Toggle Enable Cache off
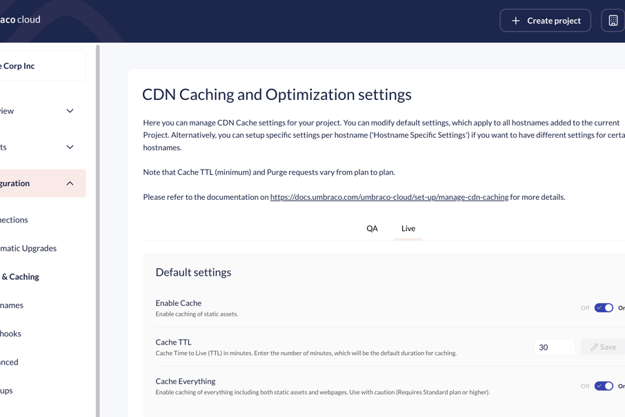The image size is (625, 417). (x=604, y=307)
